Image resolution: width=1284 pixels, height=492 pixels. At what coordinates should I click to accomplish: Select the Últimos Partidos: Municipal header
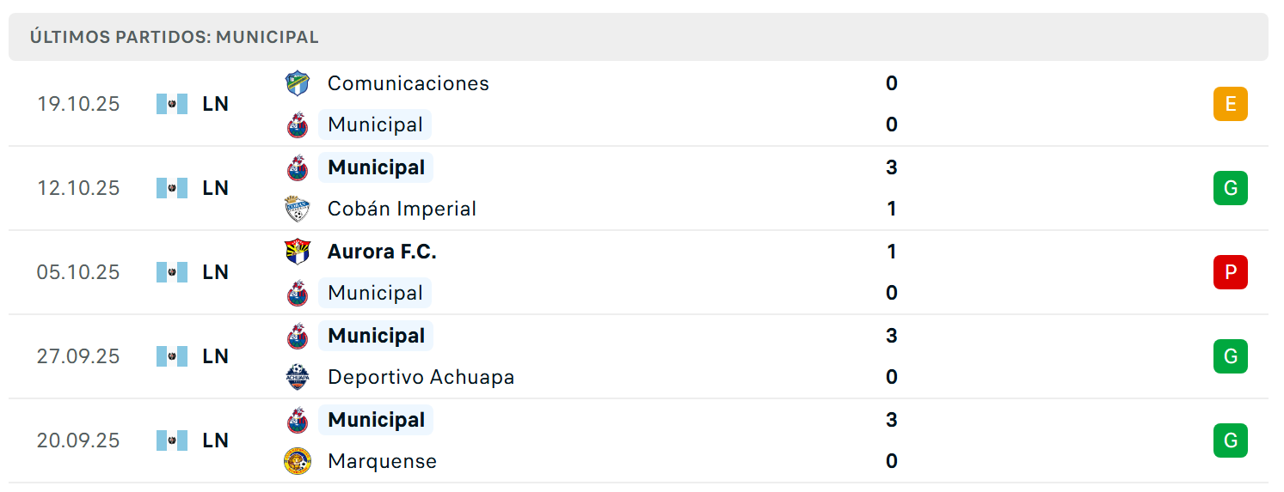(175, 37)
